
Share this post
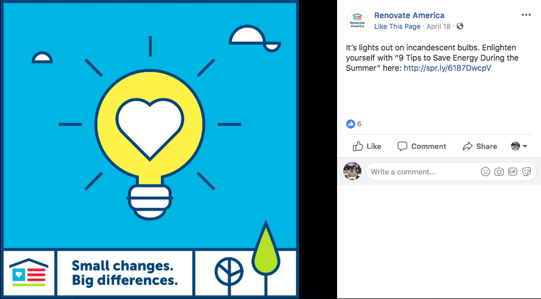[x=480, y=146]
